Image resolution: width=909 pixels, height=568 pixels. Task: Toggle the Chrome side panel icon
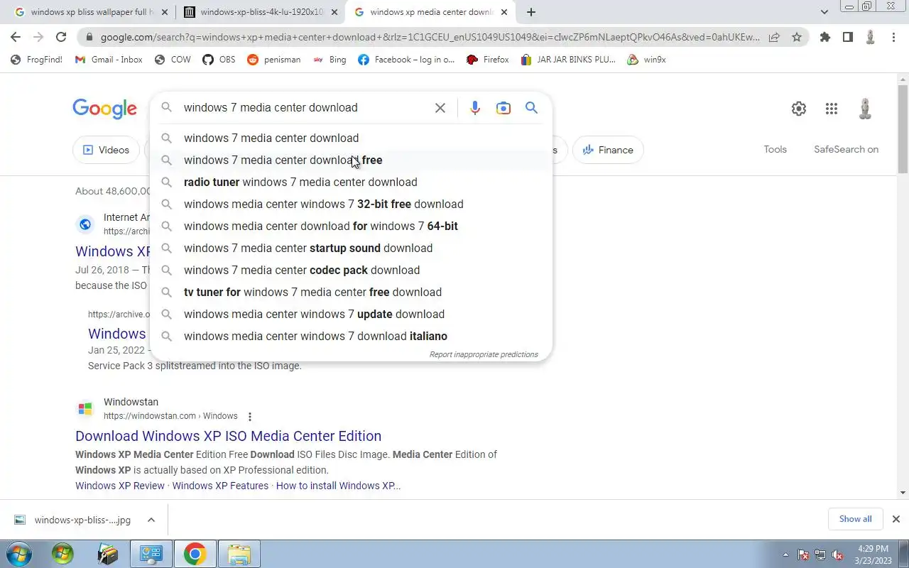[x=847, y=37]
